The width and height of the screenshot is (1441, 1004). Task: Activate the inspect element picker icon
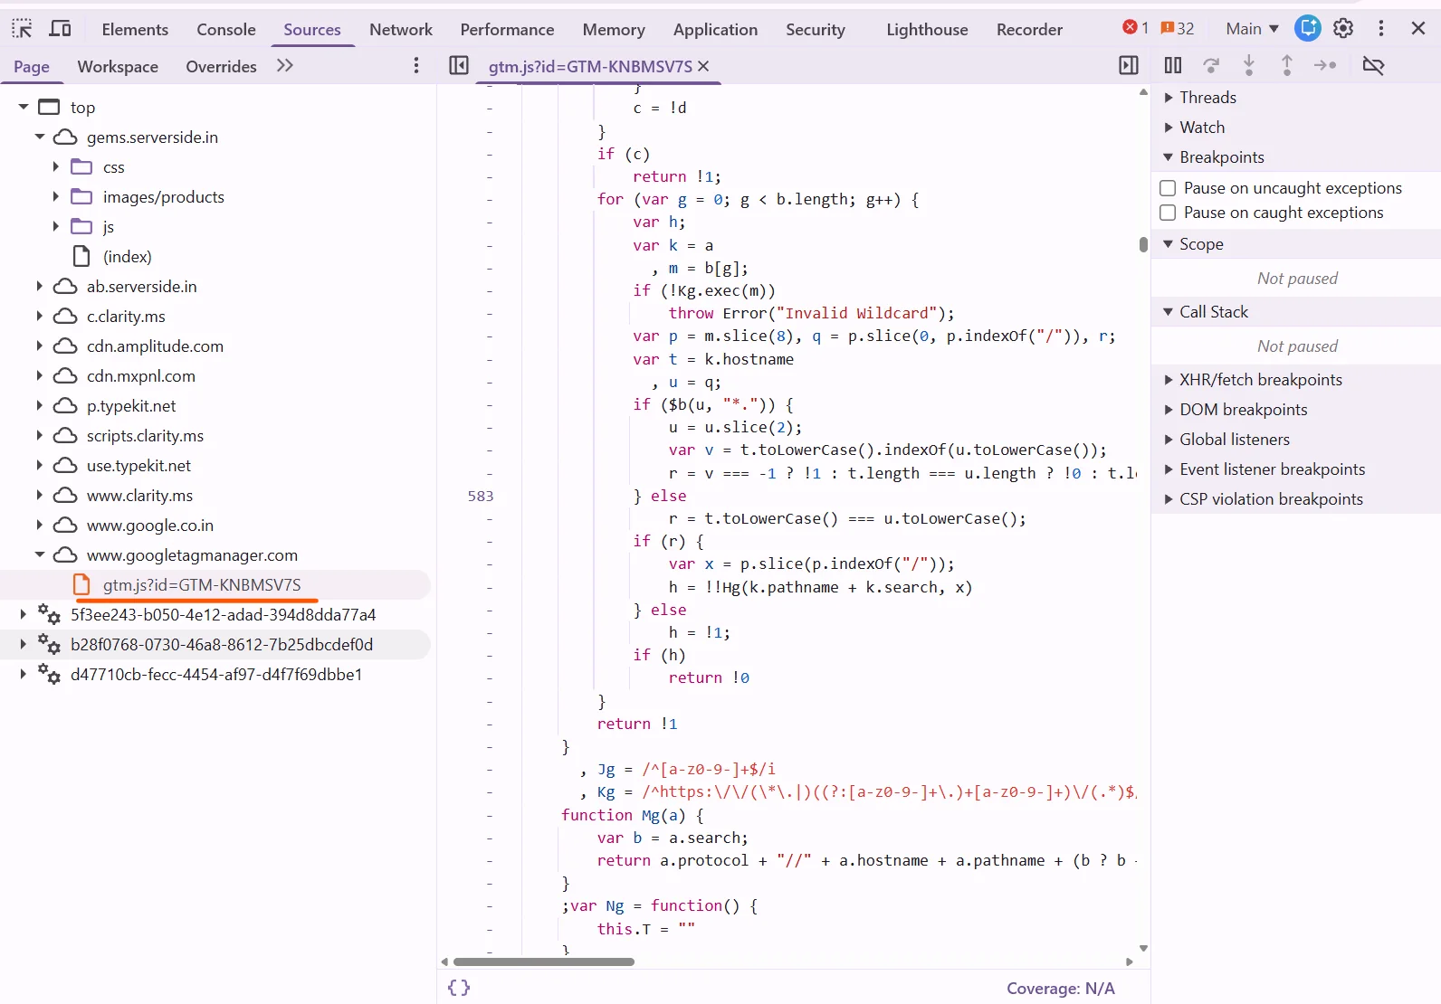point(22,29)
